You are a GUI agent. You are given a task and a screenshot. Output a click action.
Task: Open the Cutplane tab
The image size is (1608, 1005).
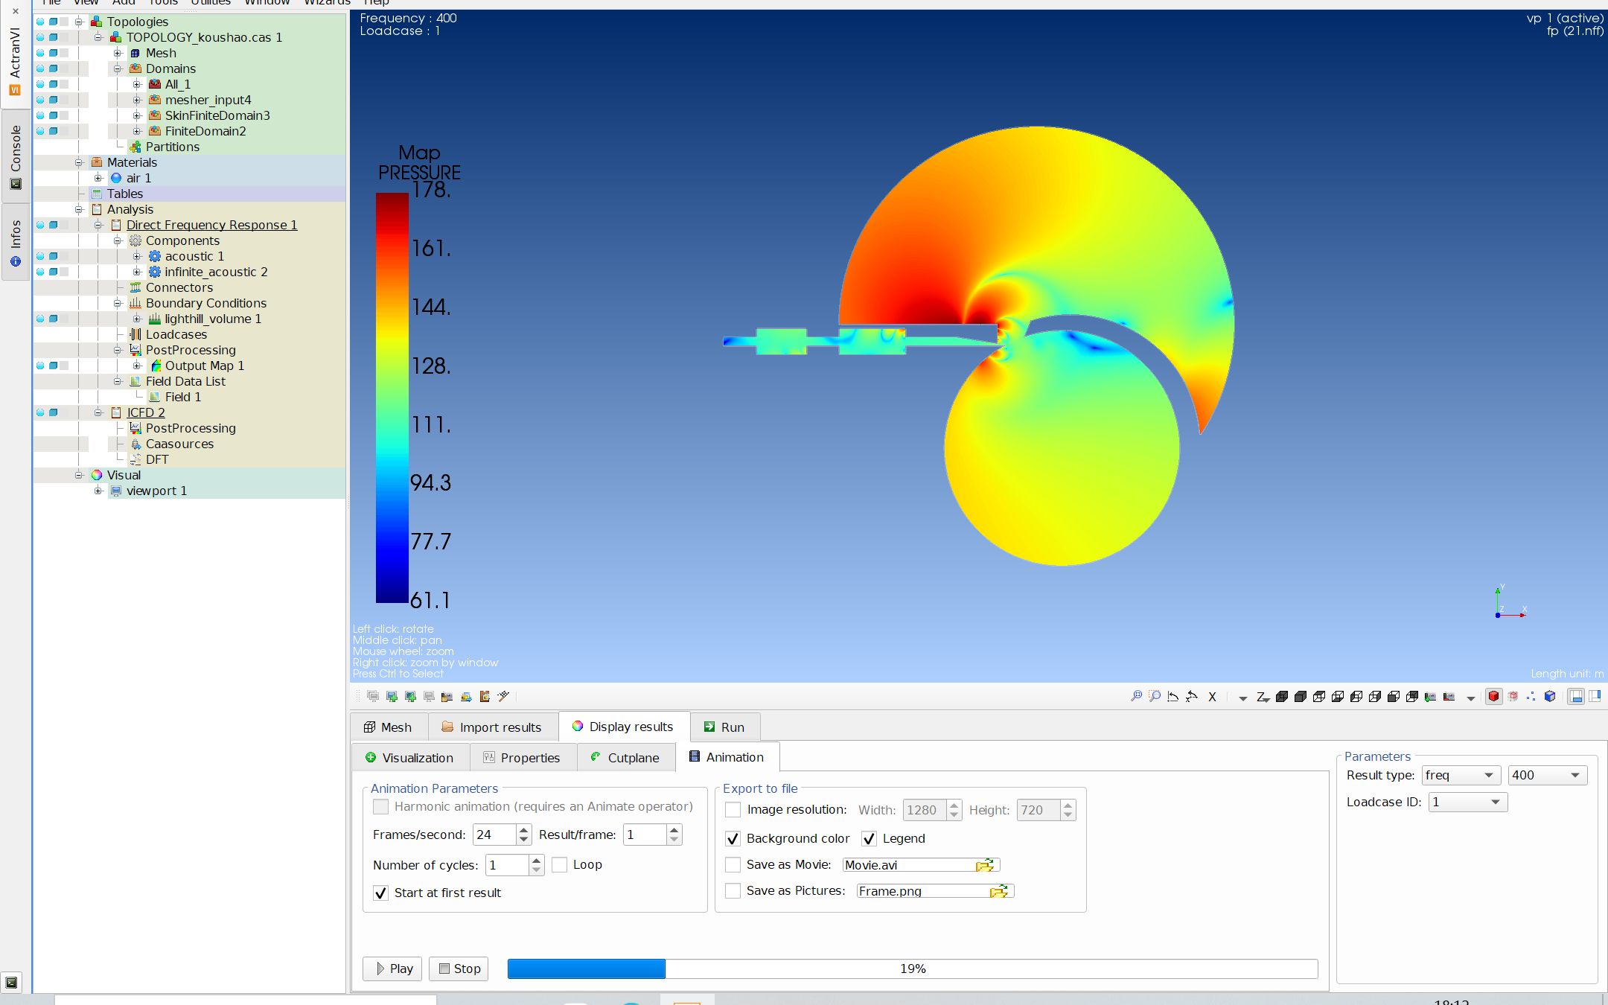tap(625, 758)
